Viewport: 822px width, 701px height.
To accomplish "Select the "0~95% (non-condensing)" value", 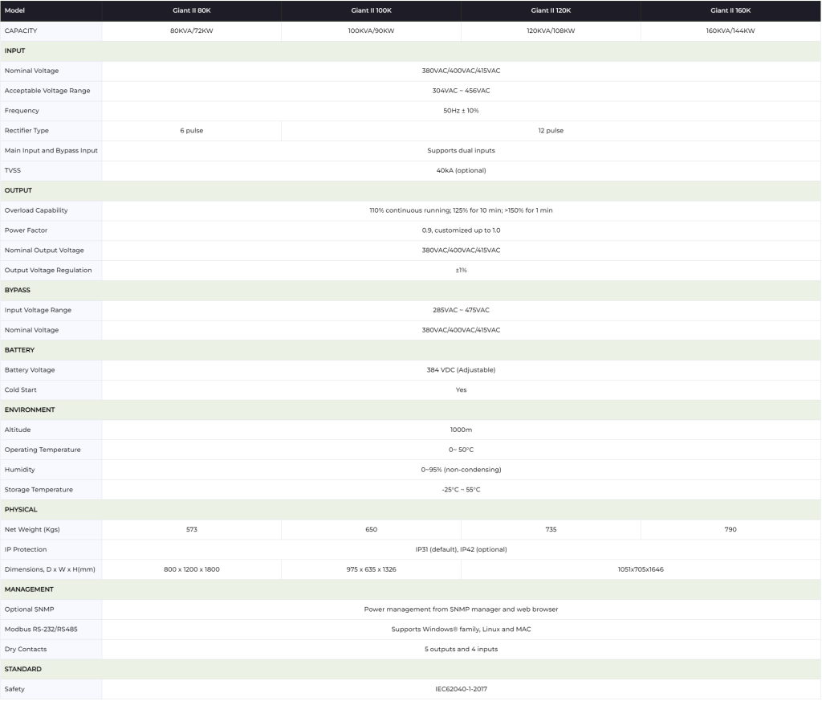I will (x=462, y=469).
